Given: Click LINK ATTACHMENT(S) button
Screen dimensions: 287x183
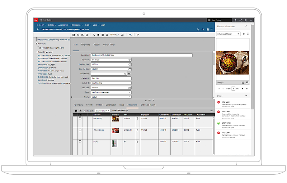Looking at the screenshot, I should click(121, 111).
